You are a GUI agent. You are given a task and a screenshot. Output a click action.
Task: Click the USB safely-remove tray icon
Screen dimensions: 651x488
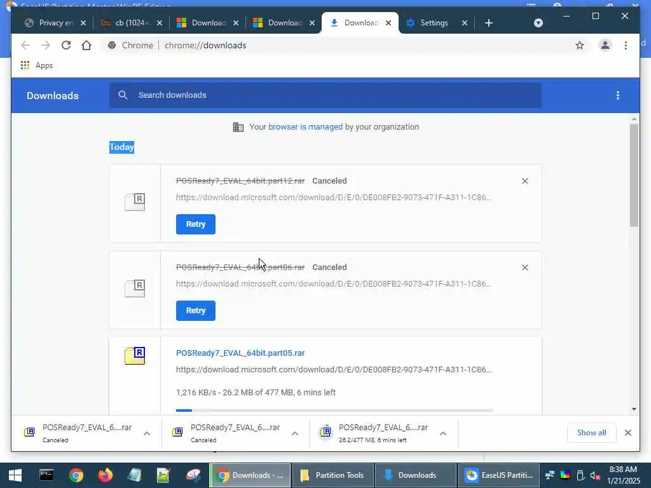pyautogui.click(x=580, y=475)
